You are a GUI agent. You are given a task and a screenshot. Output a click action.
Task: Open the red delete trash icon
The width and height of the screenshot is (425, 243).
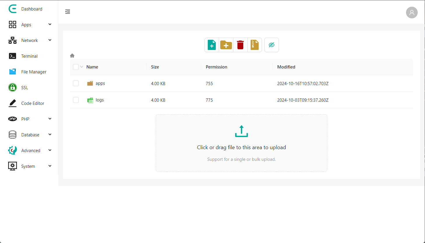pyautogui.click(x=240, y=45)
